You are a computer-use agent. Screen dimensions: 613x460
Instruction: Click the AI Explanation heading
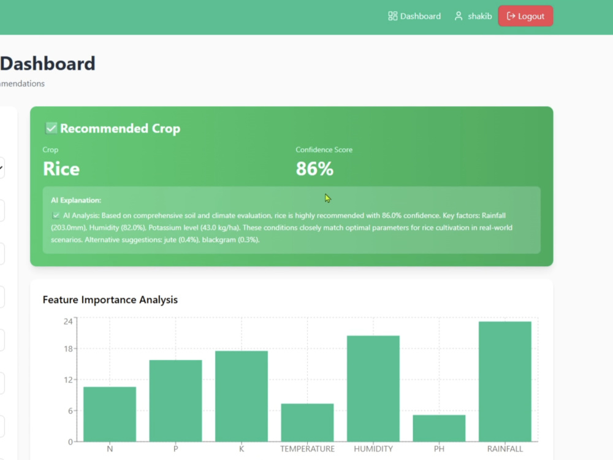76,201
